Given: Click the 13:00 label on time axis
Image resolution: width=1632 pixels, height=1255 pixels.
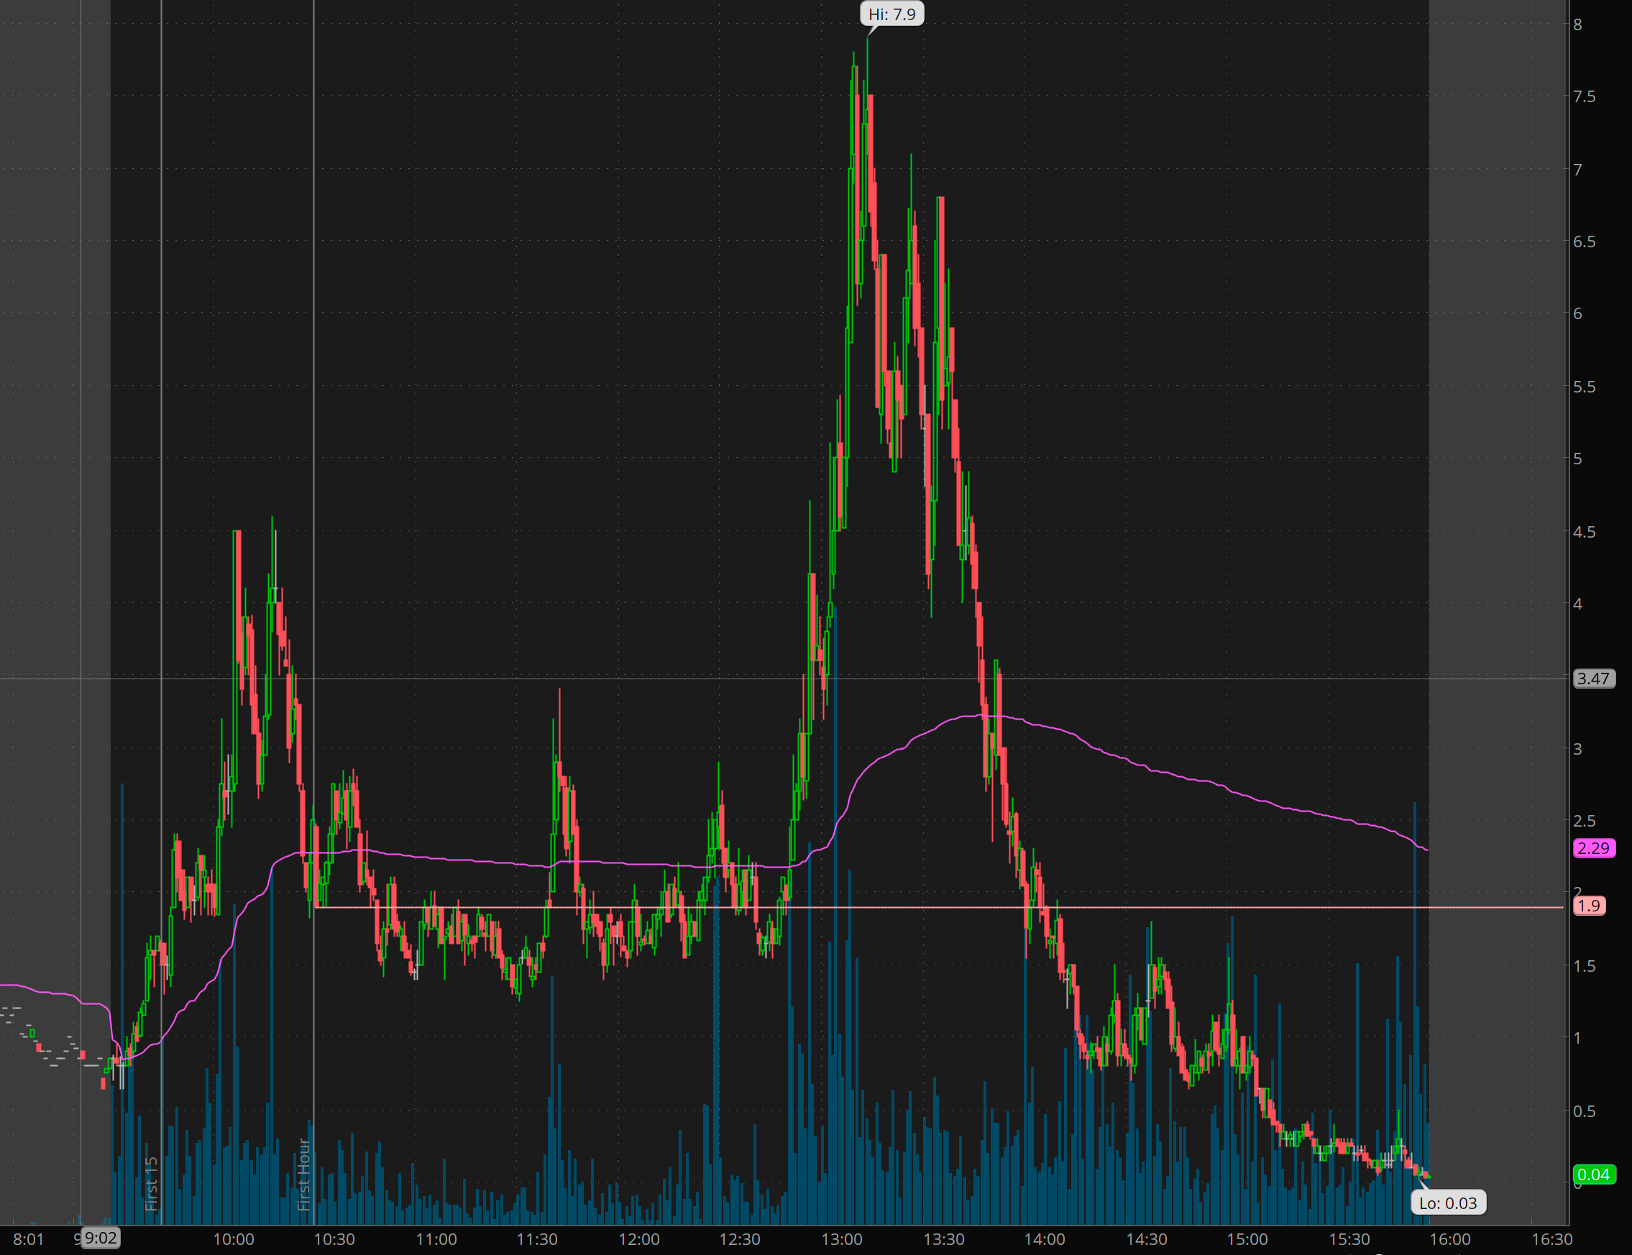Looking at the screenshot, I should (x=841, y=1239).
